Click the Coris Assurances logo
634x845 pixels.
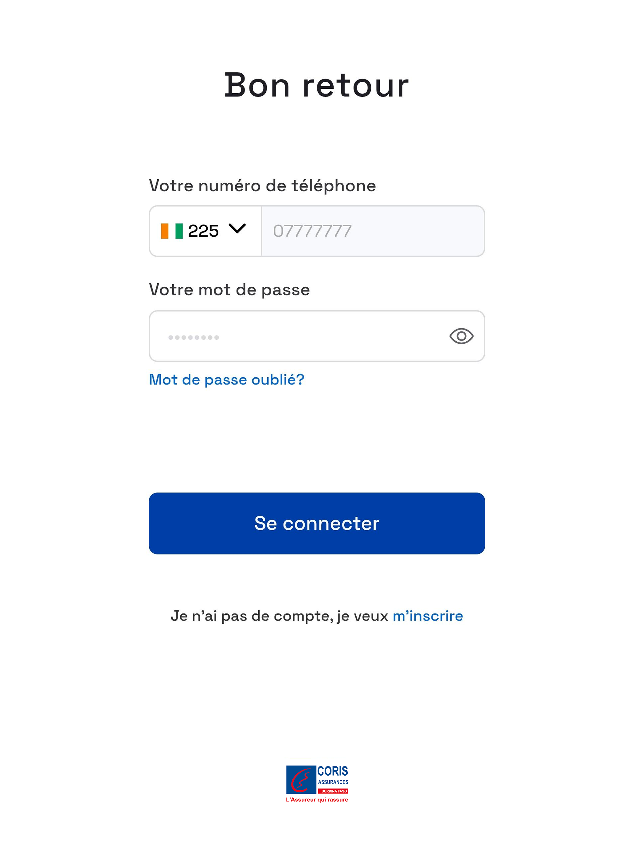[x=317, y=784]
